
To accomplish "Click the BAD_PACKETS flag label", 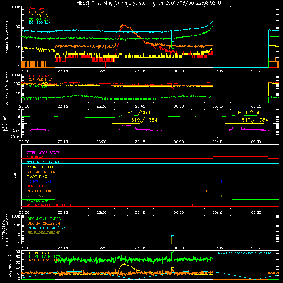I will pyautogui.click(x=38, y=205).
